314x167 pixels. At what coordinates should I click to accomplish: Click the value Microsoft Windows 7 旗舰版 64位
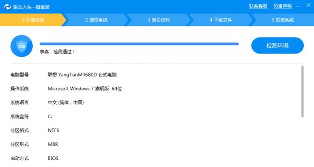85,89
